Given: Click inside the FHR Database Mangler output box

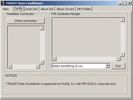Looking at the screenshot, I should (x=86, y=37).
